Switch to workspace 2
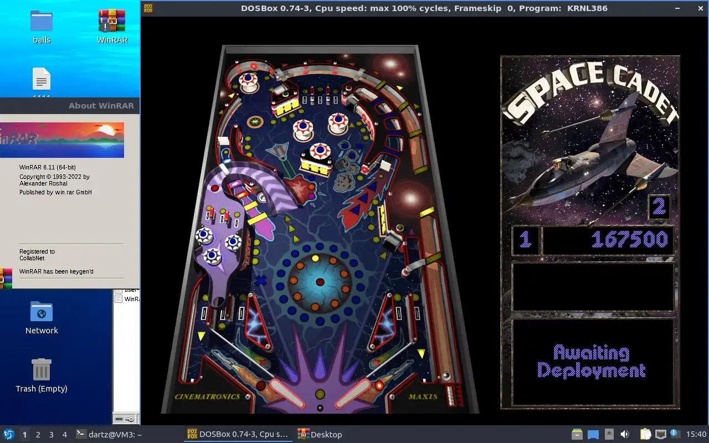This screenshot has width=709, height=443. 38,435
